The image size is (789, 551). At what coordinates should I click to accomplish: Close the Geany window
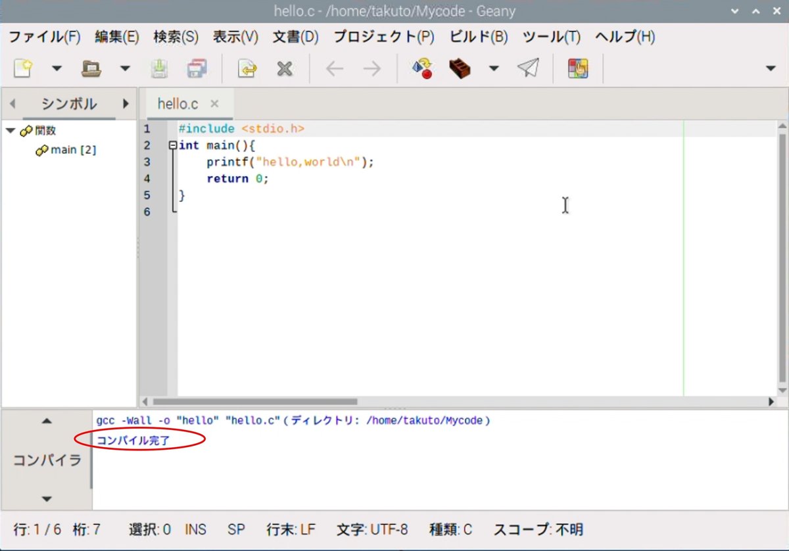coord(775,11)
